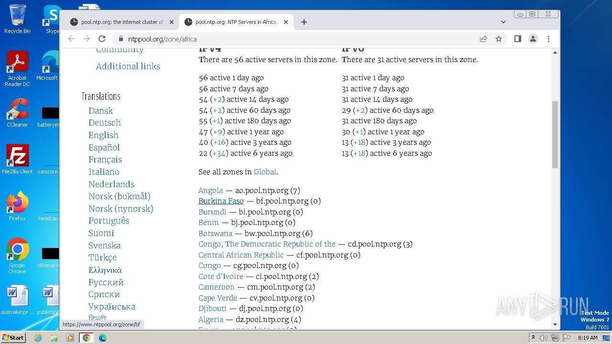The width and height of the screenshot is (612, 344).
Task: Click the scrollbar down arrow
Action: pyautogui.click(x=555, y=324)
